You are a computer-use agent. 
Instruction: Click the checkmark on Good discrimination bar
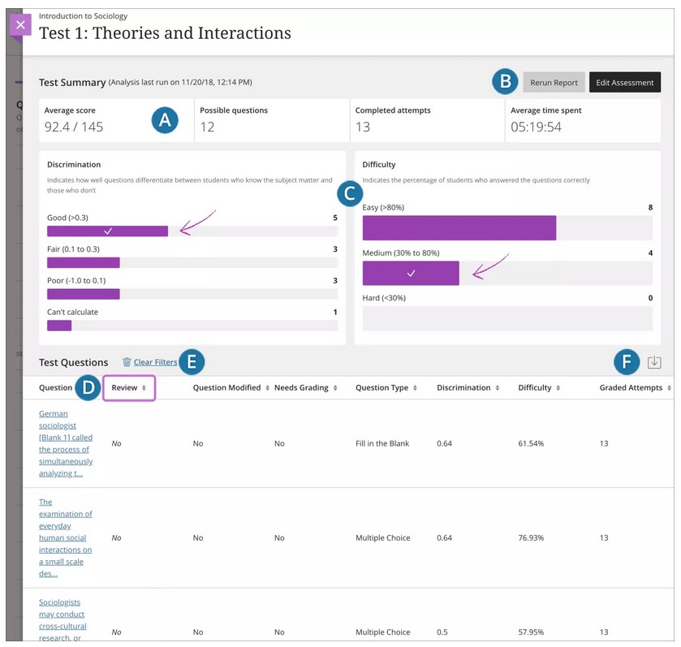(108, 231)
